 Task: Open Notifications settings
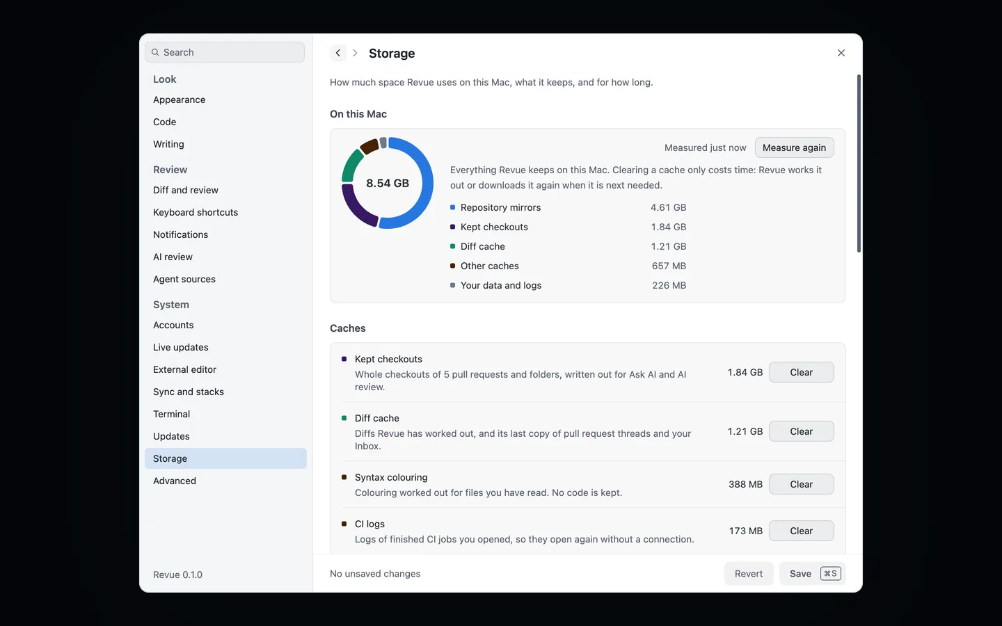pos(225,234)
